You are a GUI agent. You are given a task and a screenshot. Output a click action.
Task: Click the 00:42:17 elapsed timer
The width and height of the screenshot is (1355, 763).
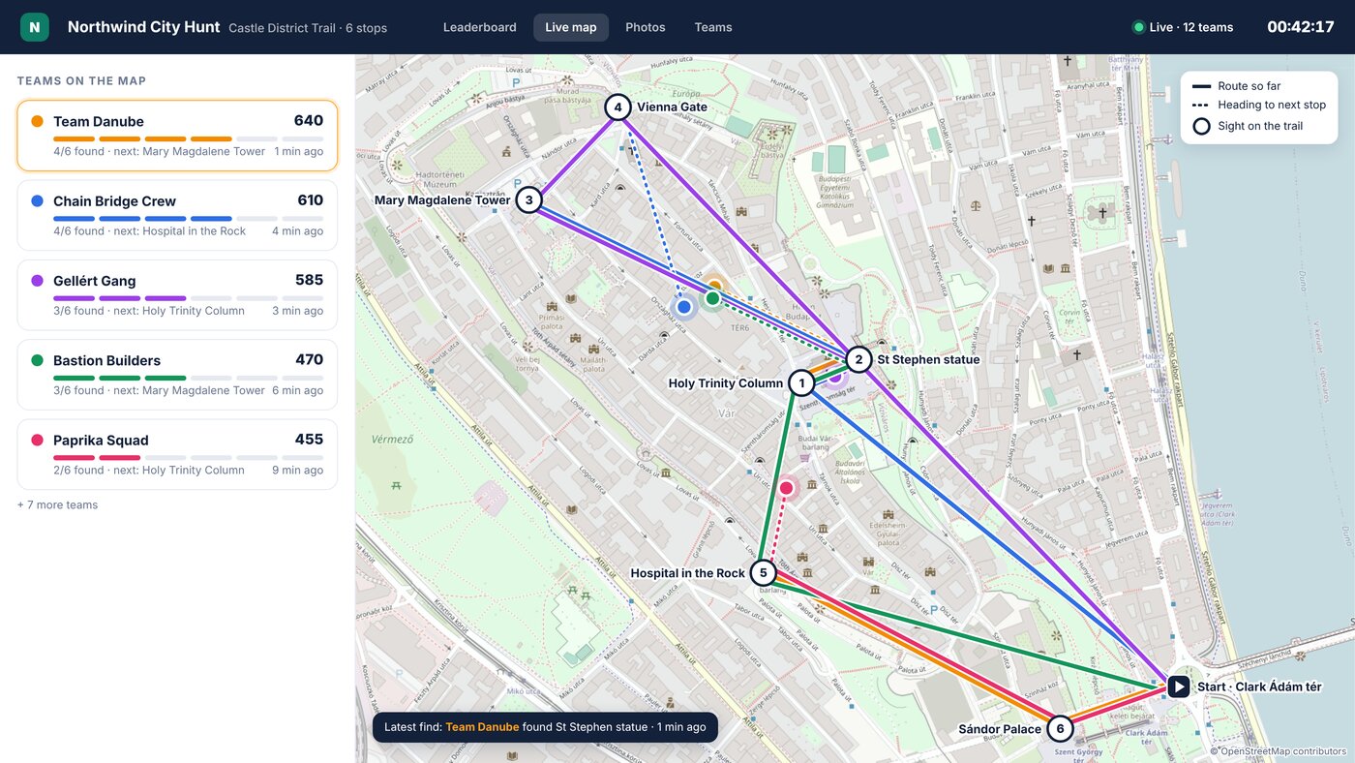pyautogui.click(x=1301, y=27)
